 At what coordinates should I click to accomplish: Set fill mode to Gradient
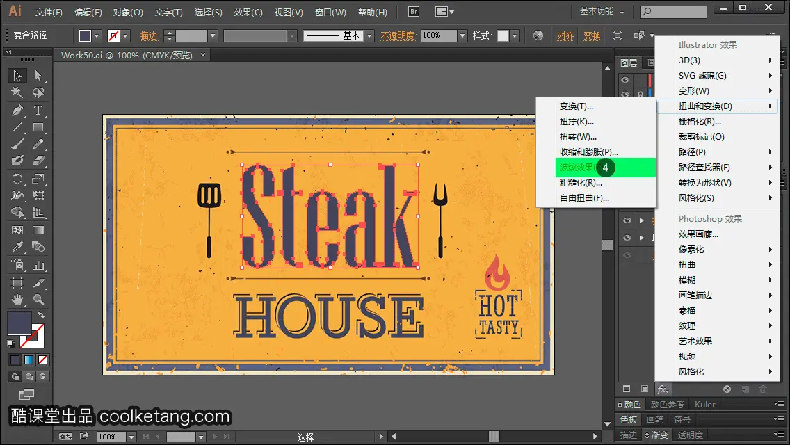point(29,360)
